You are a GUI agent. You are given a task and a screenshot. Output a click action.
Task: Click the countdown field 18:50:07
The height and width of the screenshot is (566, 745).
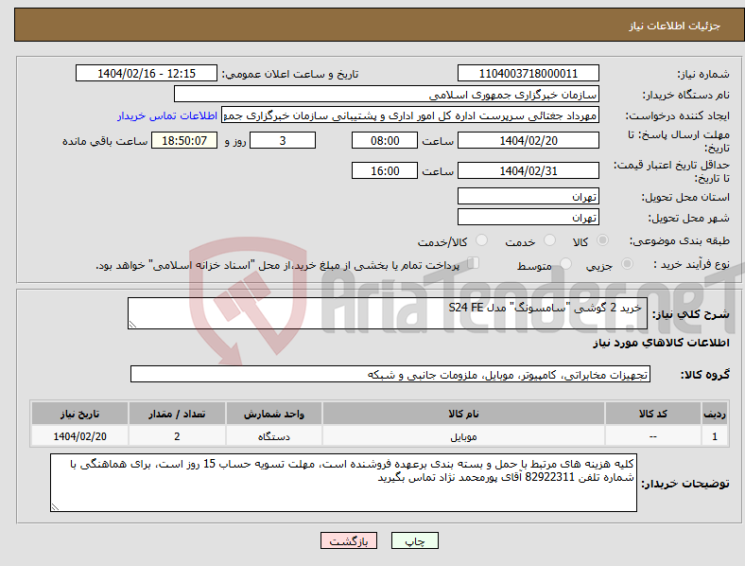pos(184,140)
